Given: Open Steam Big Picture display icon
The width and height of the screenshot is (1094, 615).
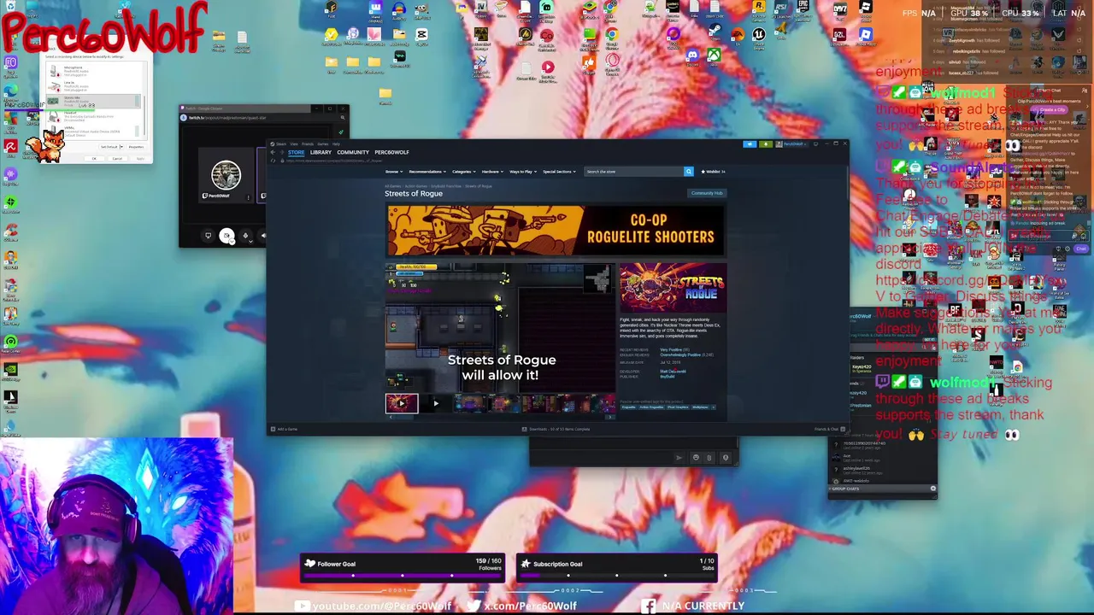Looking at the screenshot, I should pyautogui.click(x=815, y=144).
